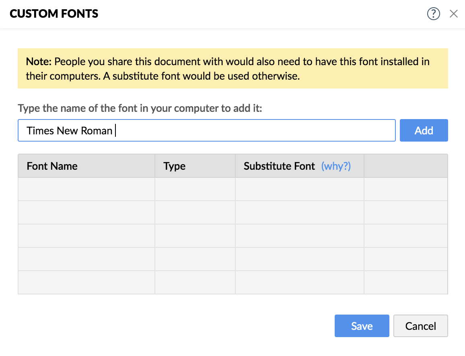Save the custom fonts settings
Viewport: 465px width, 356px height.
(x=362, y=326)
